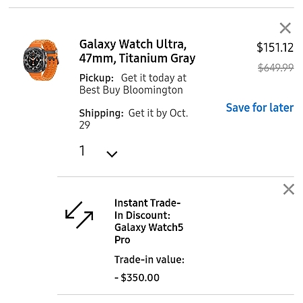
Task: Click the Get it by Oct. text
Action: [158, 113]
